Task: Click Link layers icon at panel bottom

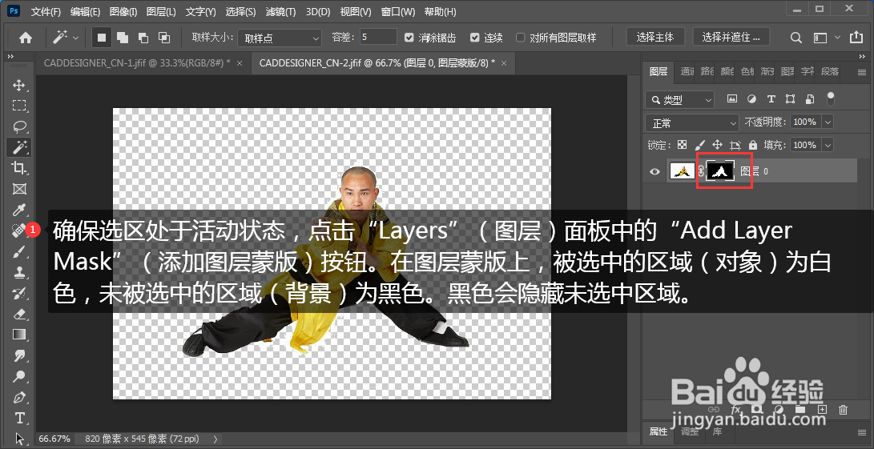Action: pos(714,410)
